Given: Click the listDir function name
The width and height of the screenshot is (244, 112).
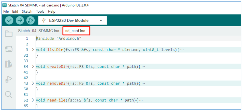Looking at the screenshot, I should click(x=55, y=50).
